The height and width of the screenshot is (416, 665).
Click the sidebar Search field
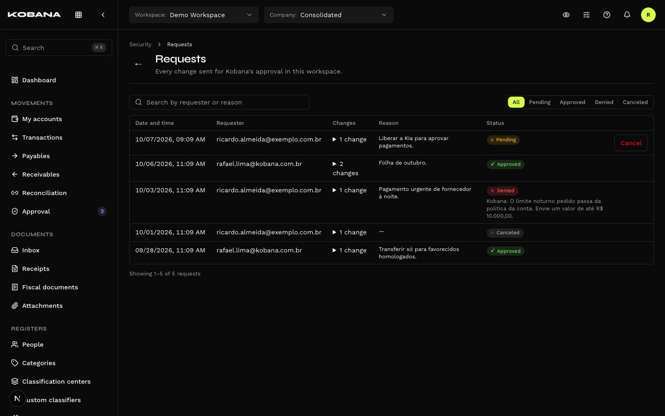tap(59, 48)
